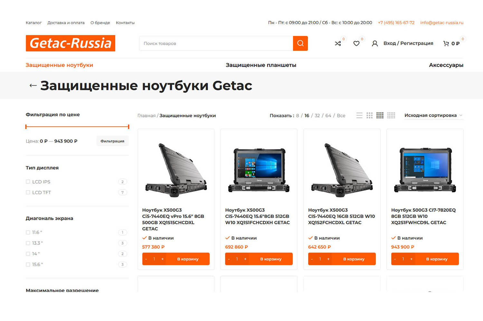Go back using the arrow beside page title
483x321 pixels.
tap(33, 85)
